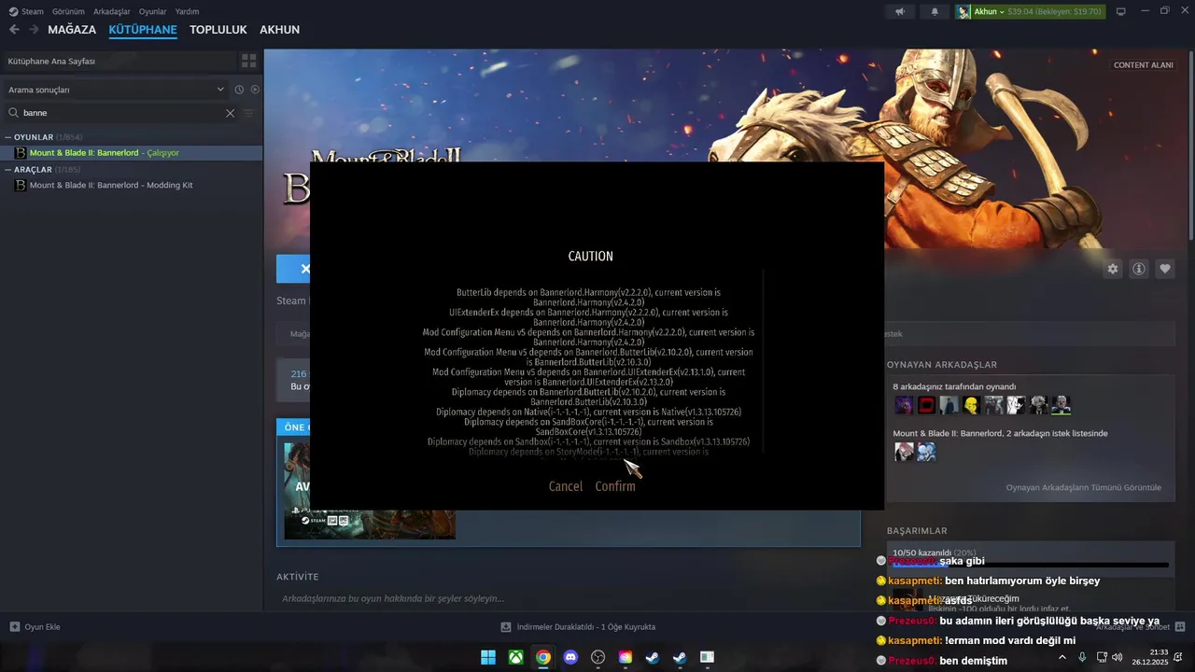Select Bannerlord - Modding Kit in the list
The image size is (1195, 672).
pyautogui.click(x=132, y=185)
